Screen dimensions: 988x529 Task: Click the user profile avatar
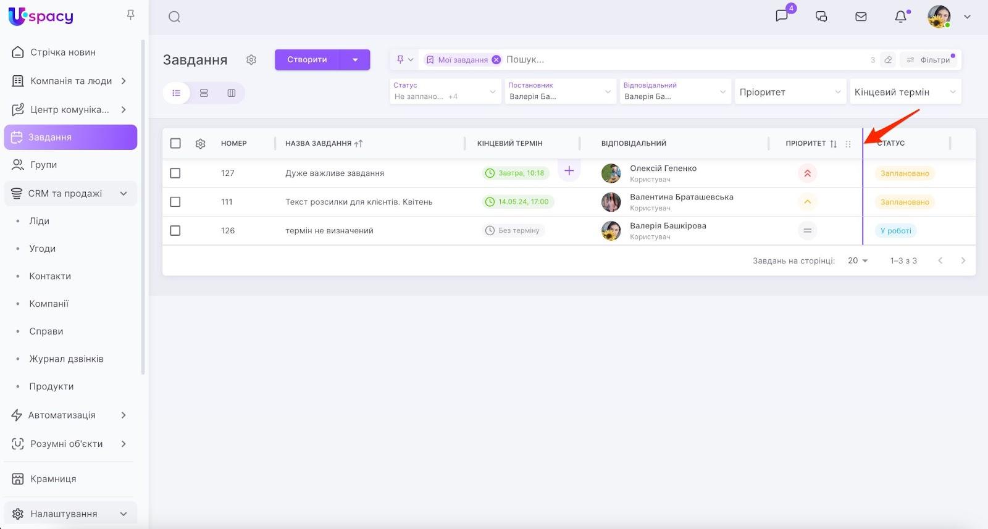tap(939, 17)
